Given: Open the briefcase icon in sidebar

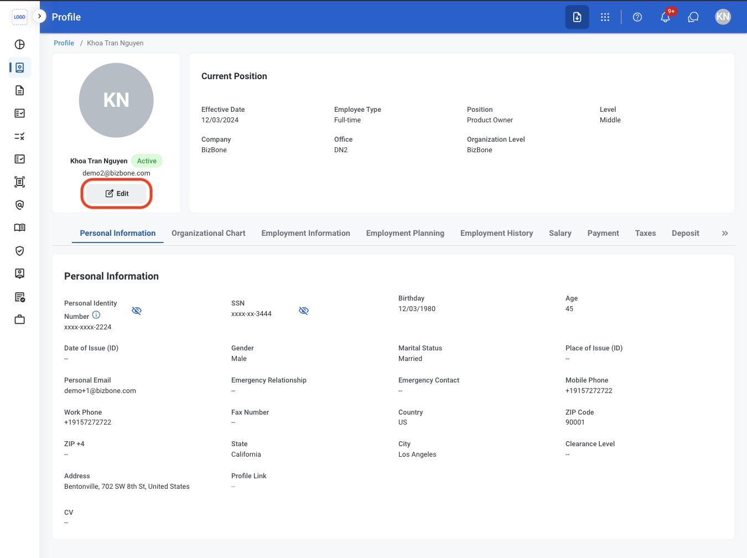Looking at the screenshot, I should click(x=20, y=319).
